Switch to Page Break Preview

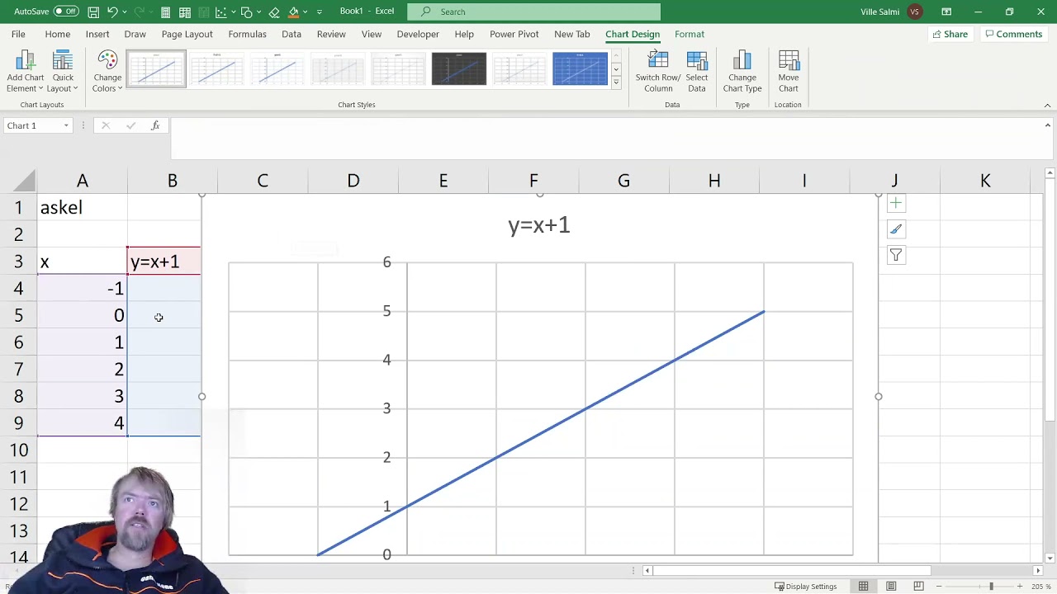tap(918, 587)
